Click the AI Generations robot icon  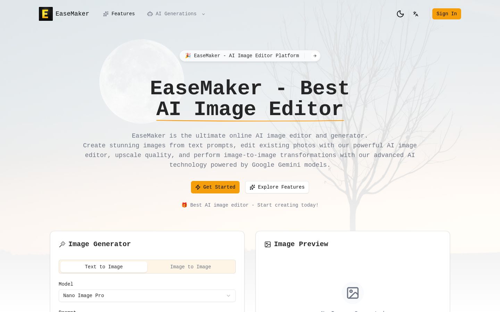[x=150, y=14]
